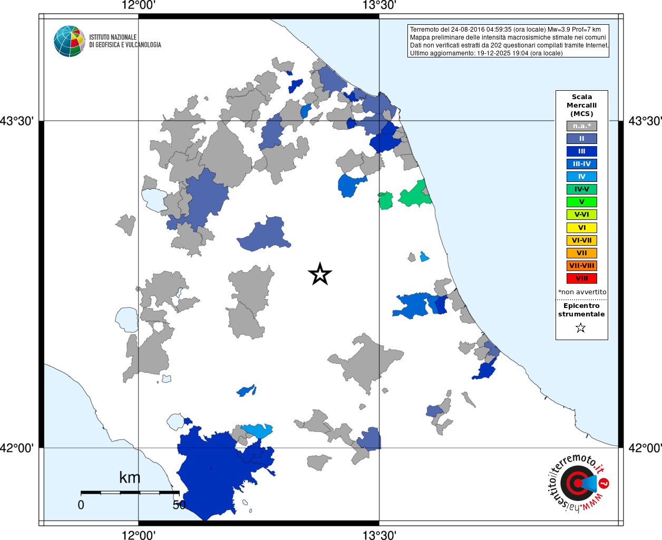The image size is (662, 540).
Task: Select the V-VI intensity legend swatch
Action: tap(582, 215)
